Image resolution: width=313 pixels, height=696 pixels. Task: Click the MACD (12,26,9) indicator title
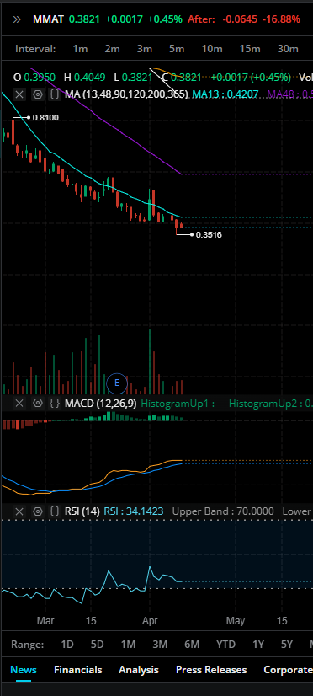pyautogui.click(x=101, y=403)
